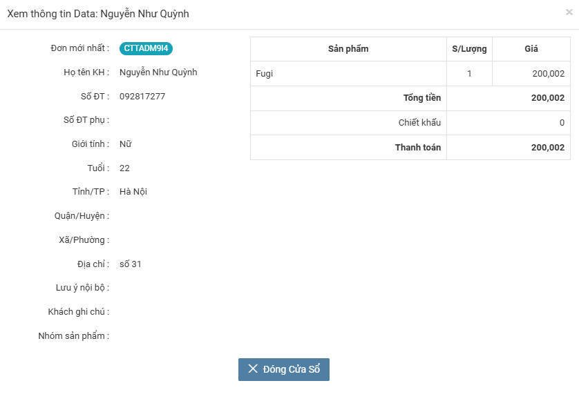Select the Hà Nội province value
This screenshot has width=579, height=401.
pyautogui.click(x=133, y=192)
